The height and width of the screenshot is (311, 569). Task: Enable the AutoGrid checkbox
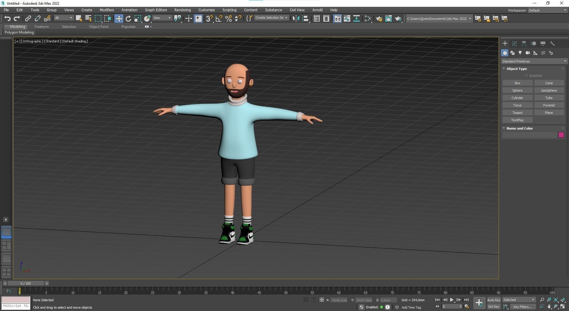(526, 75)
